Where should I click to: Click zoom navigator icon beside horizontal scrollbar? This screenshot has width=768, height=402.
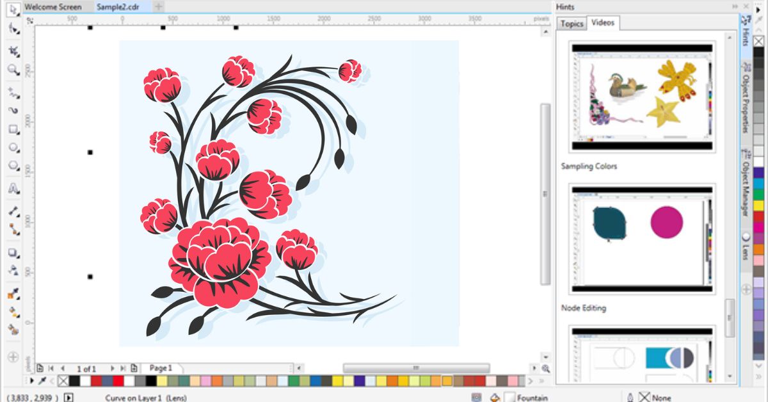tap(546, 368)
